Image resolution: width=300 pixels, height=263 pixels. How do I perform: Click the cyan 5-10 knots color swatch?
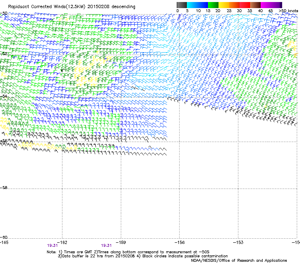[192, 5]
